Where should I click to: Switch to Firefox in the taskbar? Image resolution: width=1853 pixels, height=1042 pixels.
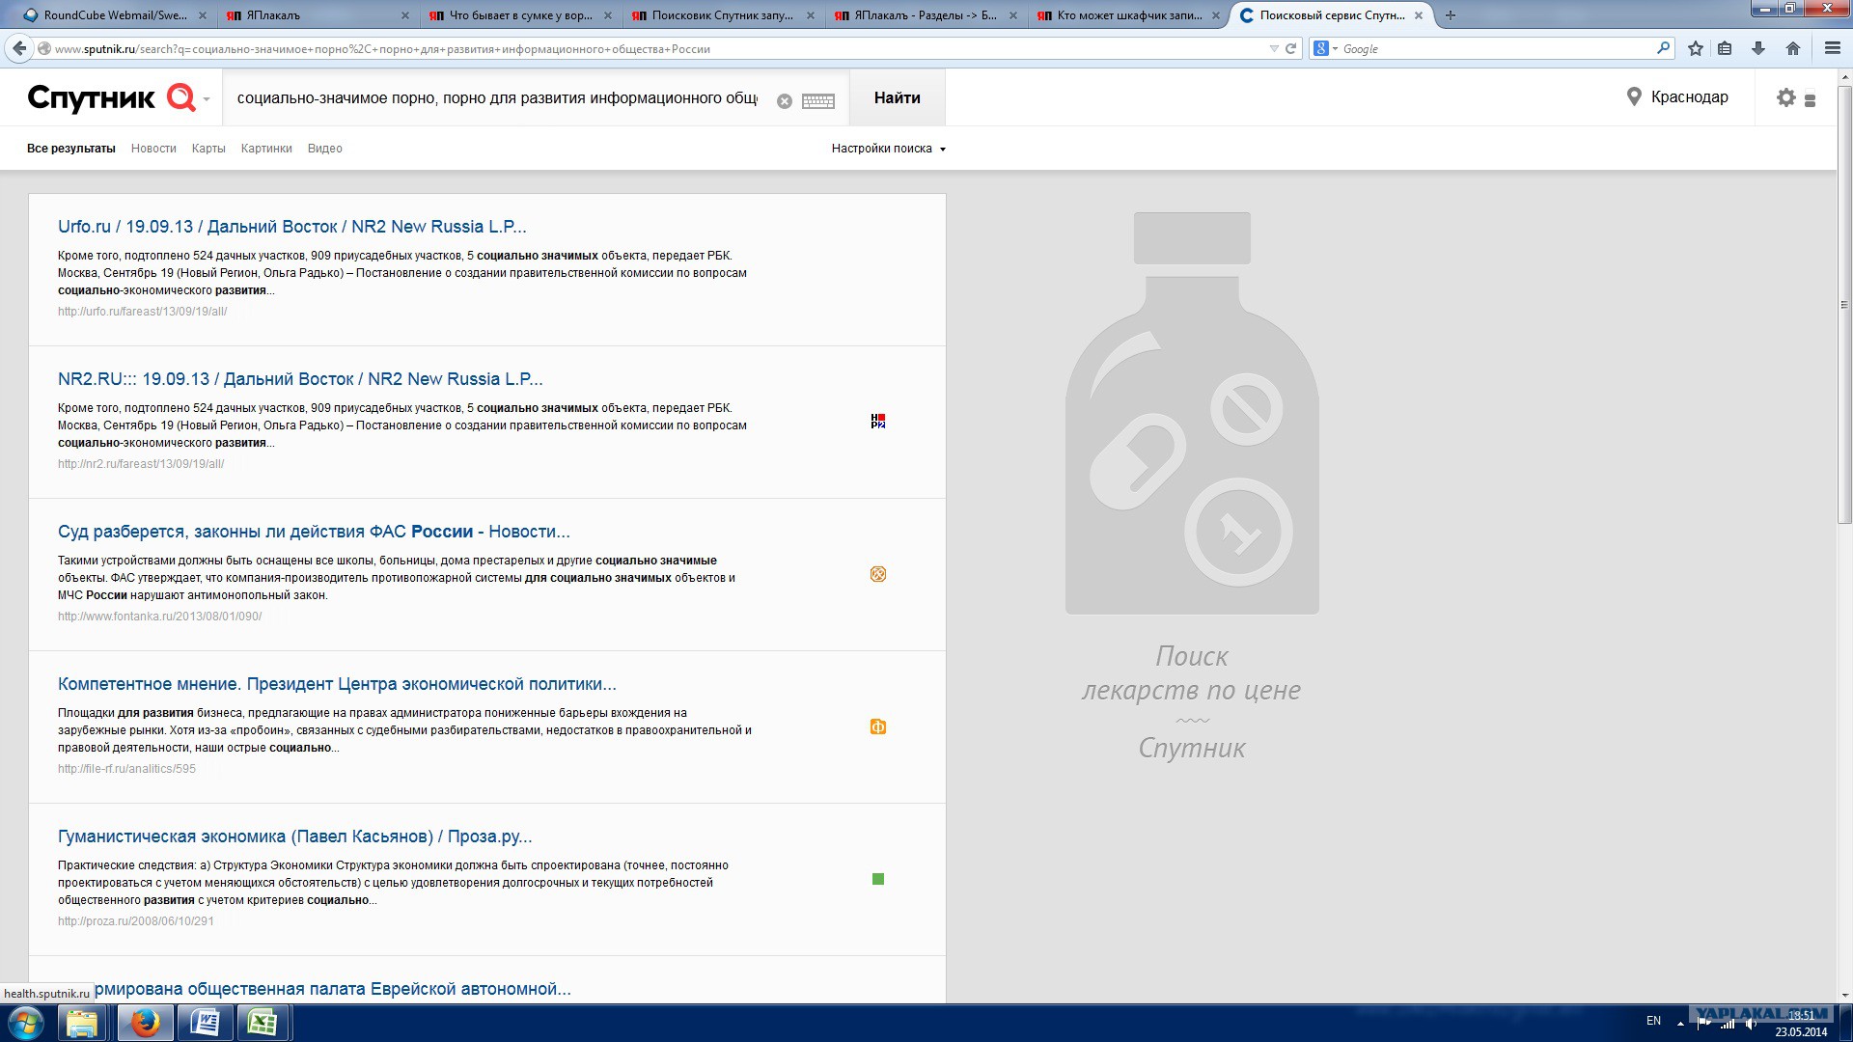point(145,1023)
